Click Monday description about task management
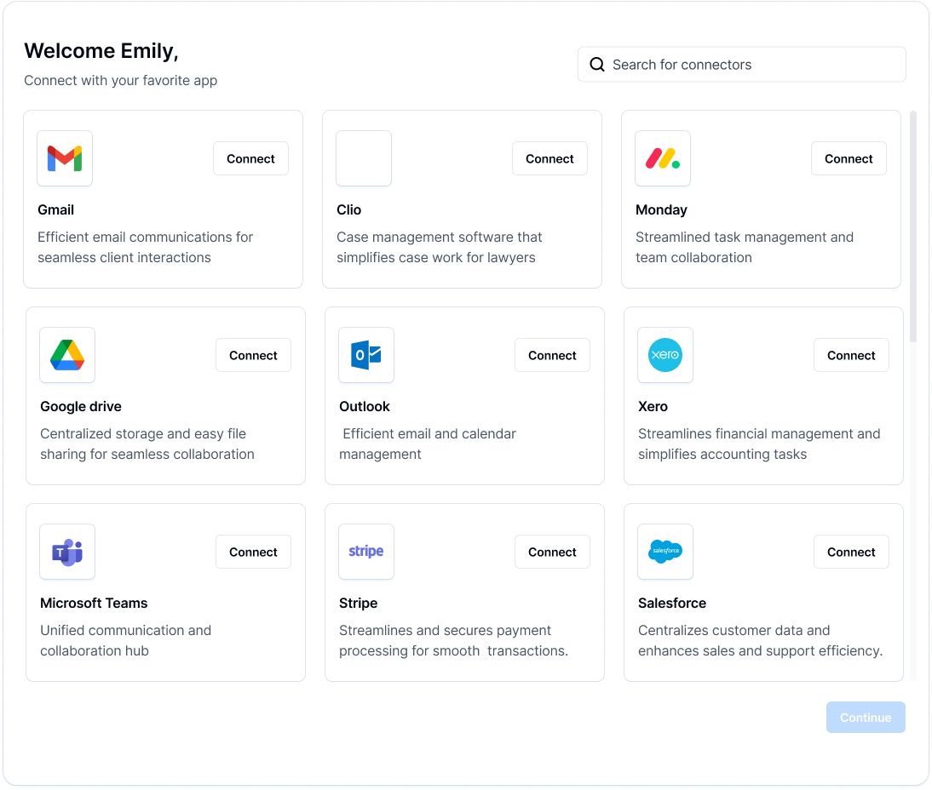Screen dimensions: 932x790 pyautogui.click(x=745, y=247)
